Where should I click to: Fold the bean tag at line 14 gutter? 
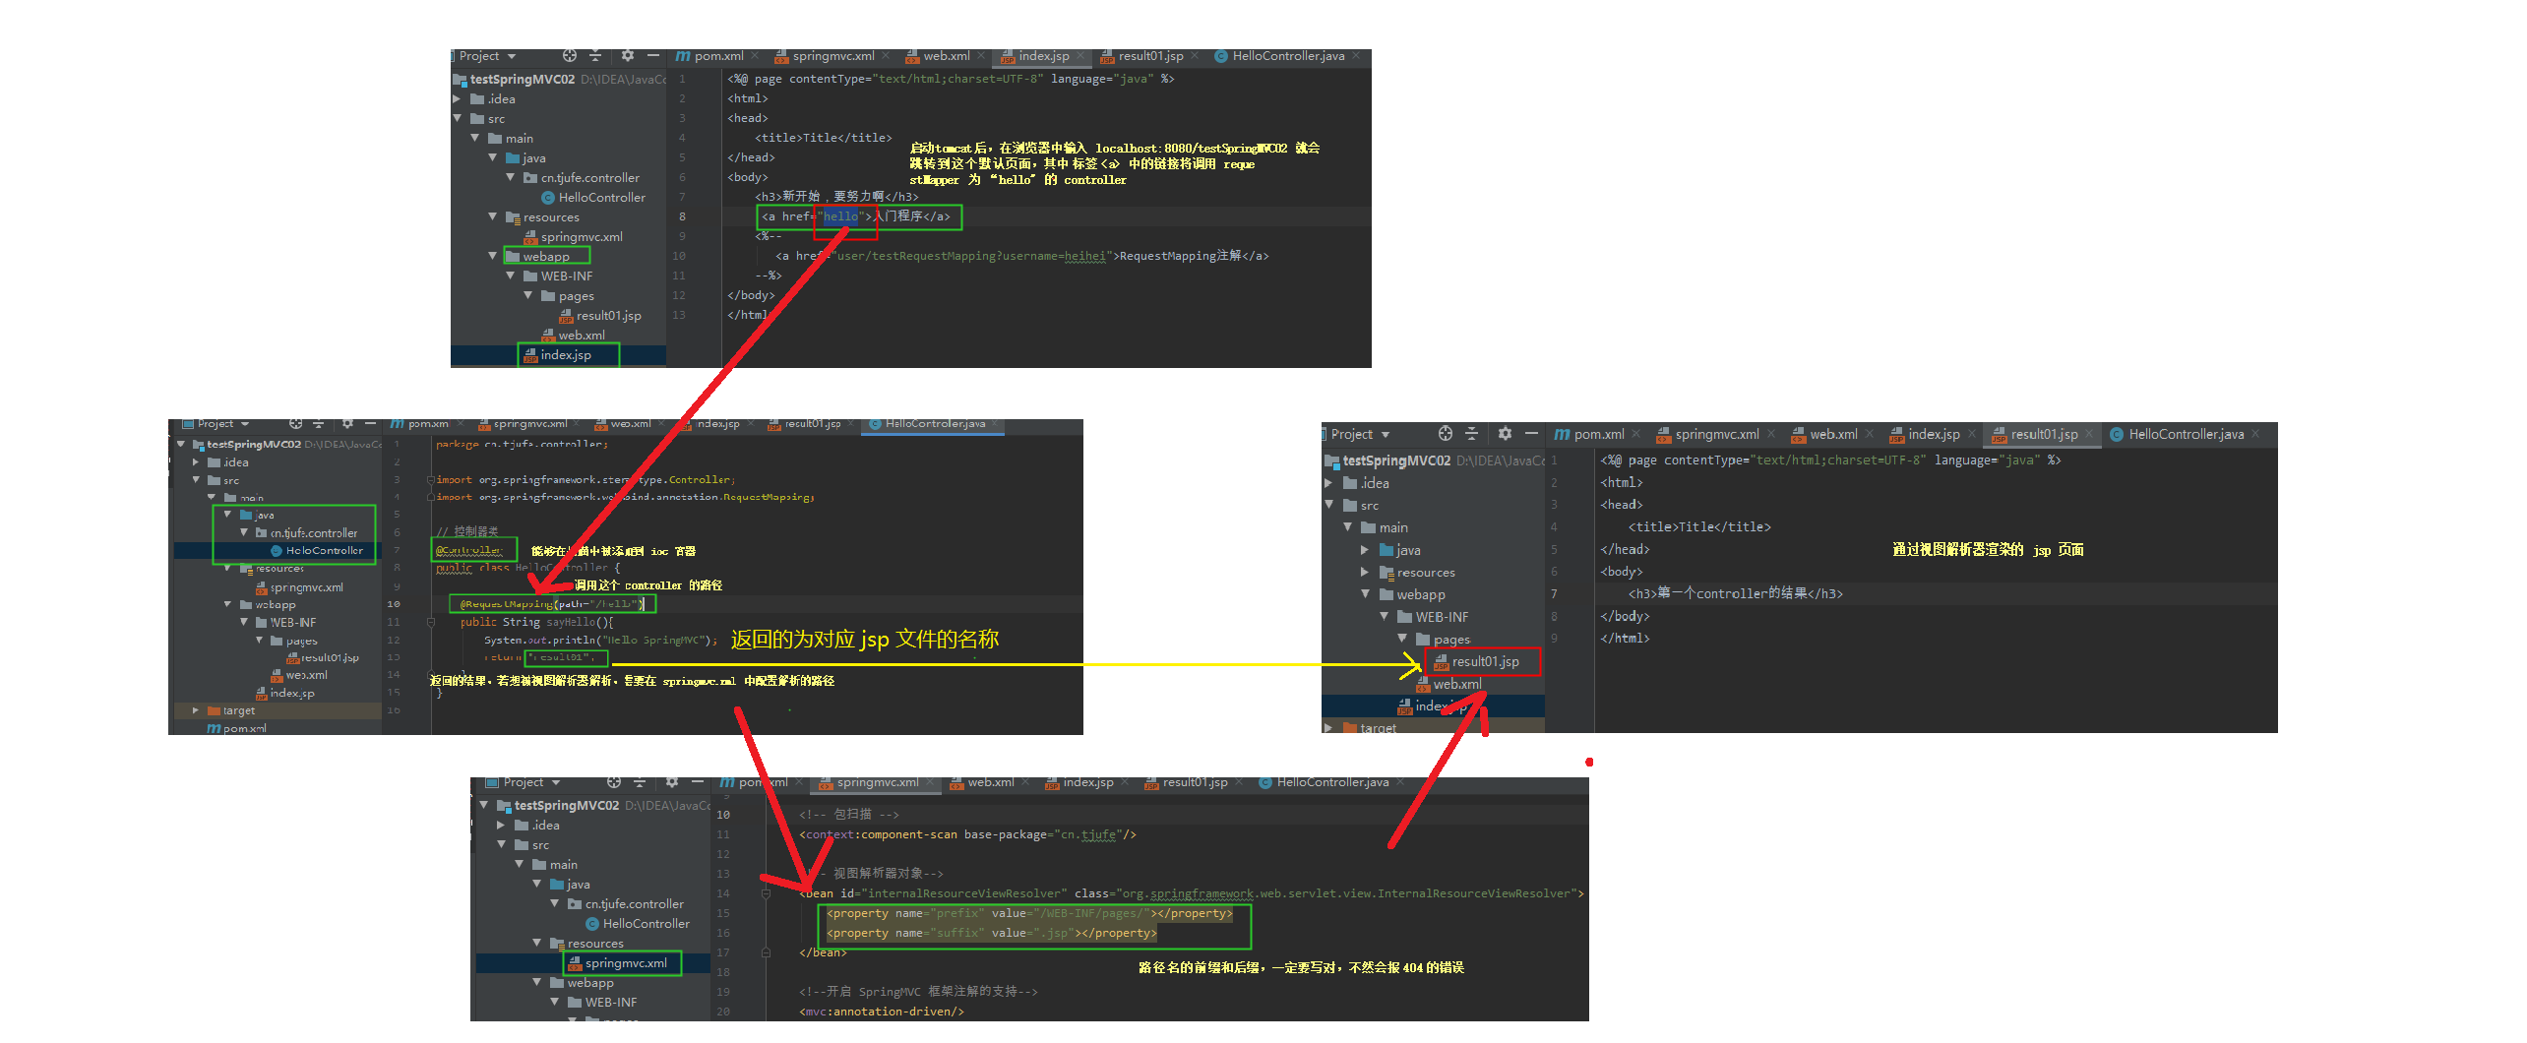pos(766,893)
